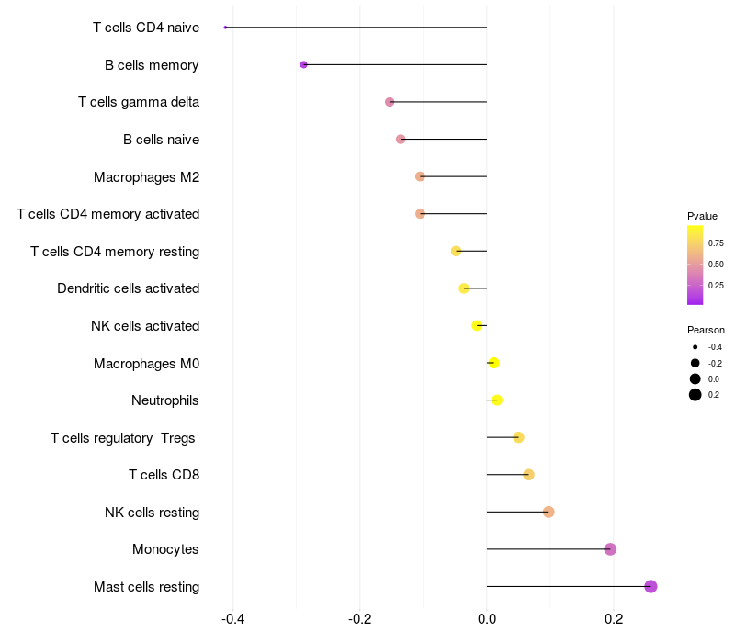Click the T cells gamma delta dot
Viewport: 735px width, 643px height.
pyautogui.click(x=390, y=102)
